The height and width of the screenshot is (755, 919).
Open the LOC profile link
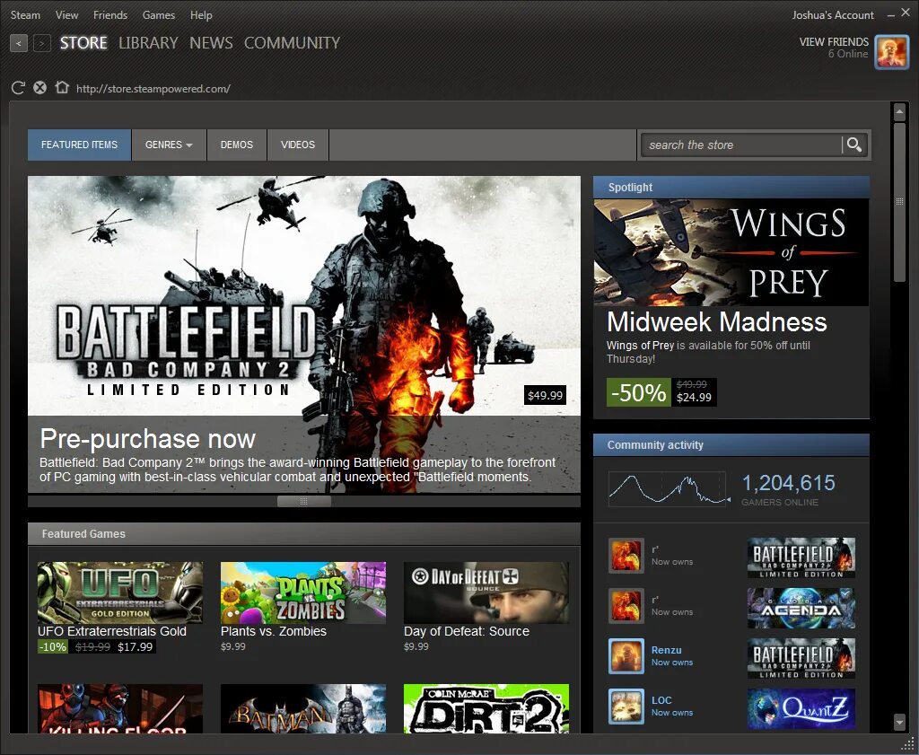click(x=661, y=700)
